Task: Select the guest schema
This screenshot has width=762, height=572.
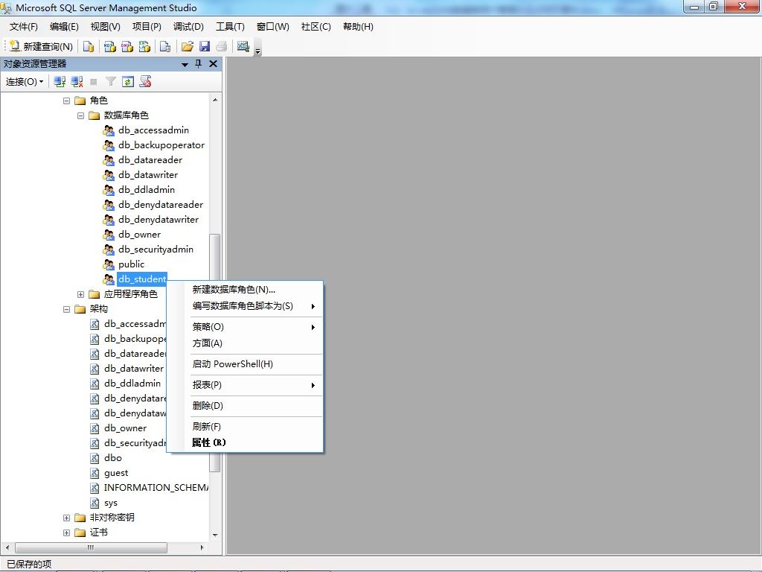Action: point(116,473)
